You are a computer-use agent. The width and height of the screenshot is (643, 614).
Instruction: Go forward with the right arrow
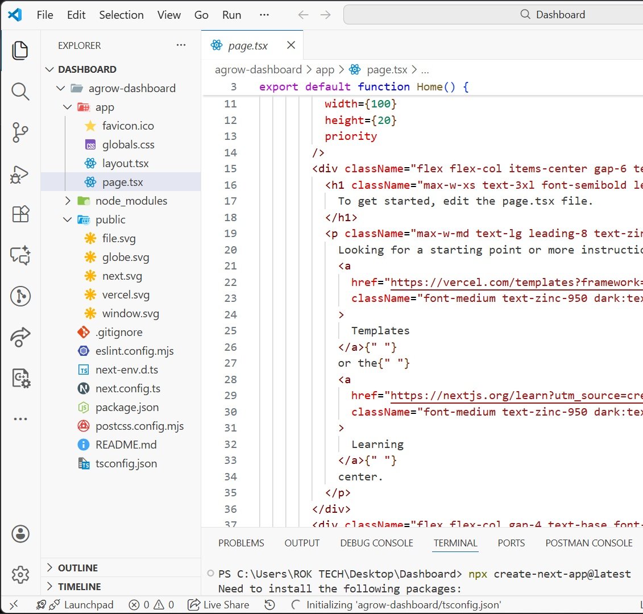[326, 15]
